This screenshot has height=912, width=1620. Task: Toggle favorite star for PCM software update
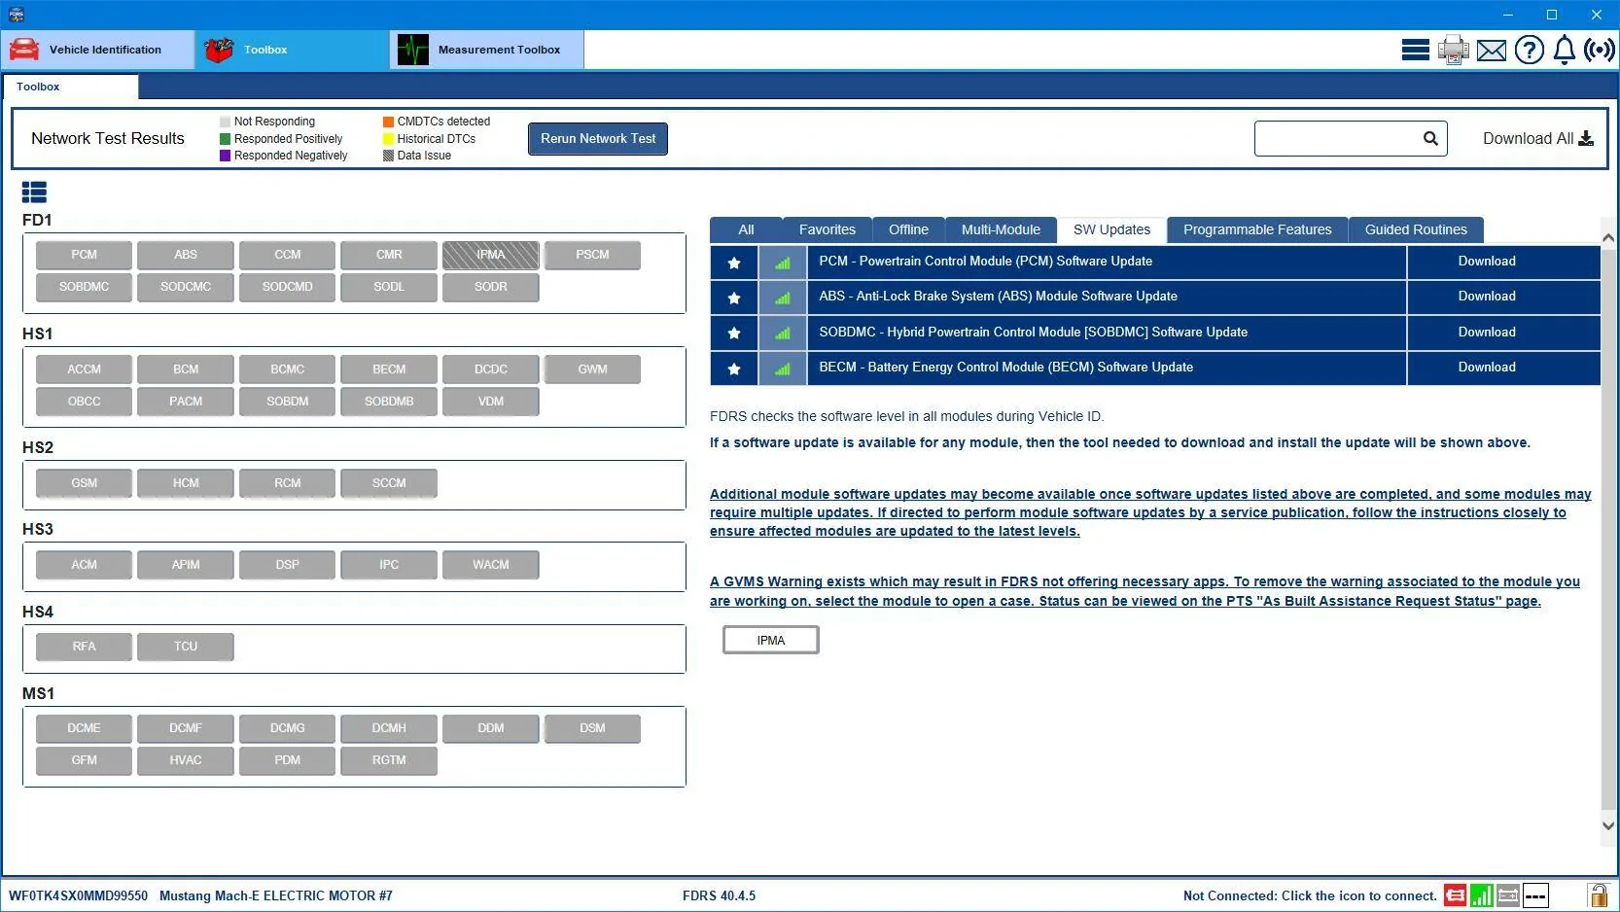tap(734, 263)
